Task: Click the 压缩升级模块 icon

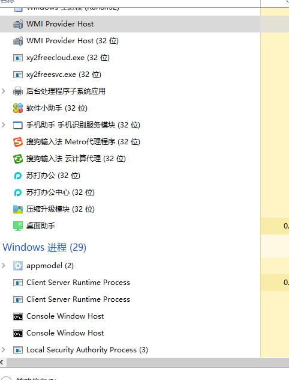Action: 18,209
